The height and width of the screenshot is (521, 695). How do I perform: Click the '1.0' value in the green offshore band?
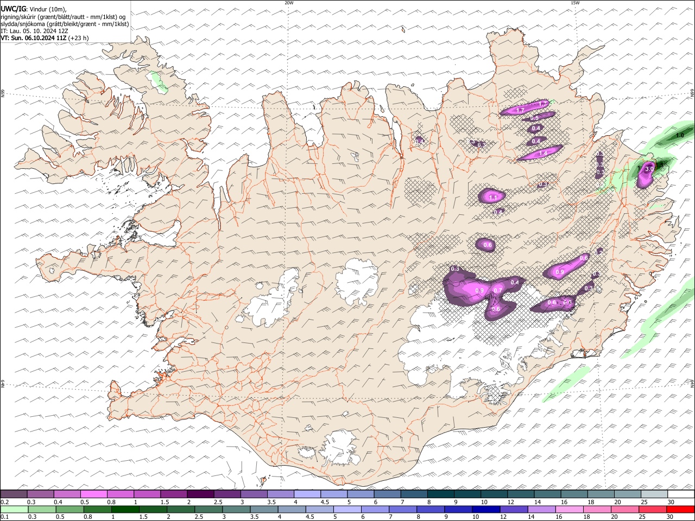click(x=679, y=135)
